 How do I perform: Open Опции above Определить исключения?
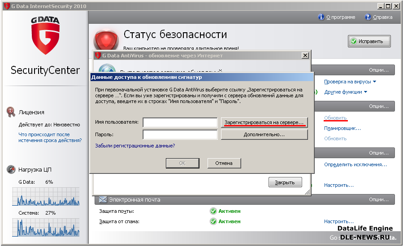tap(379, 153)
